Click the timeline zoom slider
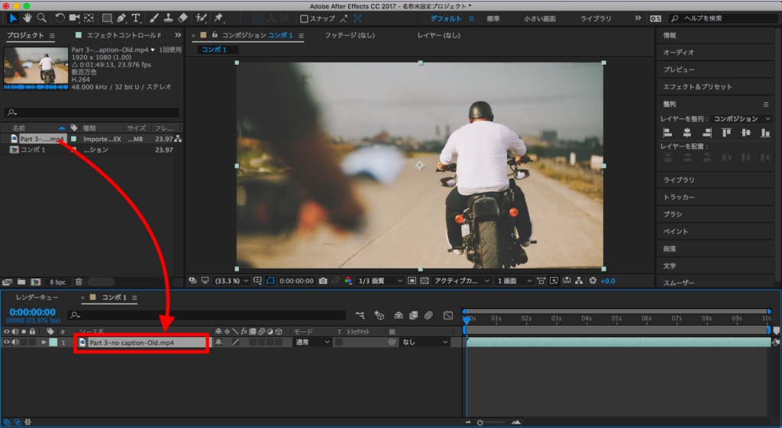Image resolution: width=782 pixels, height=428 pixels. pos(480,422)
